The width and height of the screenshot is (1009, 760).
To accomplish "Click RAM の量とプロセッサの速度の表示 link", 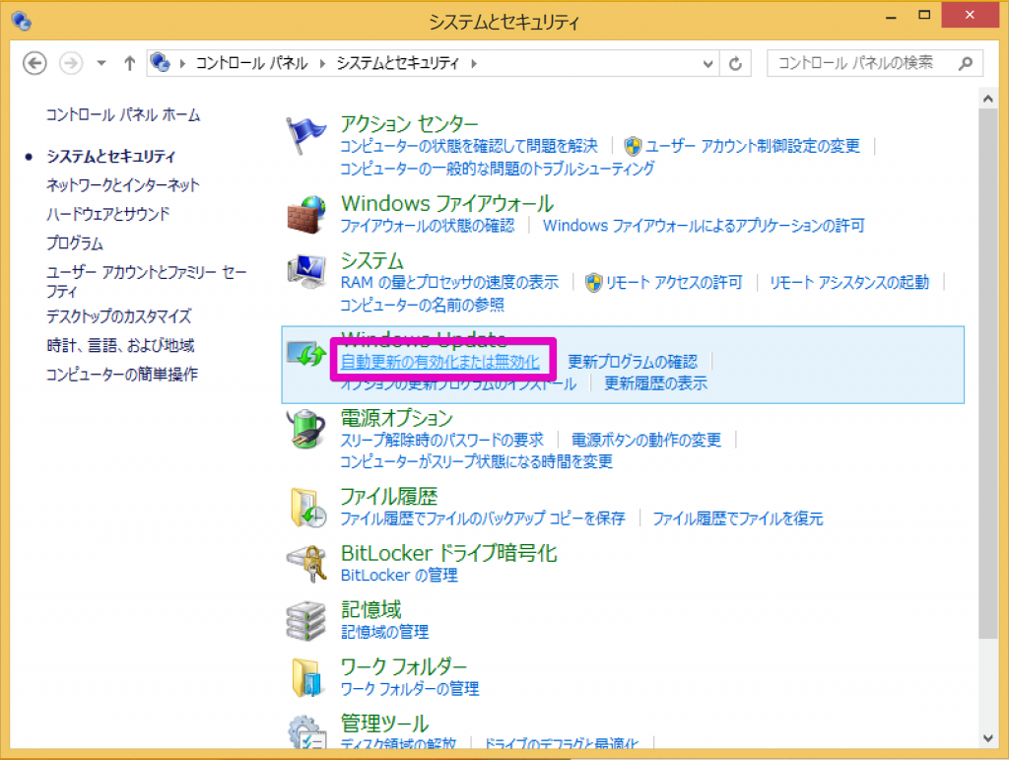I will point(449,283).
